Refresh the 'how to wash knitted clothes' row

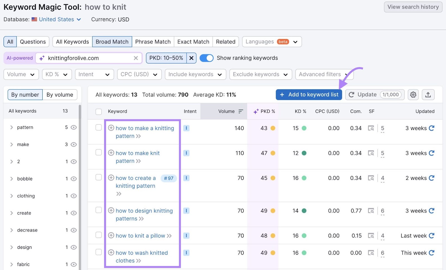pos(432,253)
